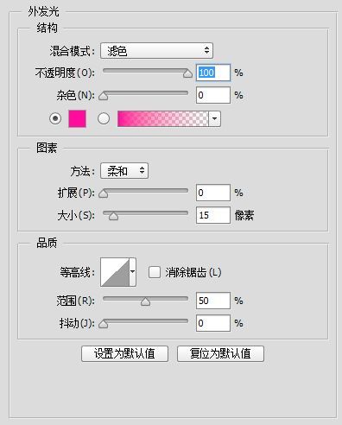Click the 大小 size pixel input field
342x425 pixels.
coord(213,215)
